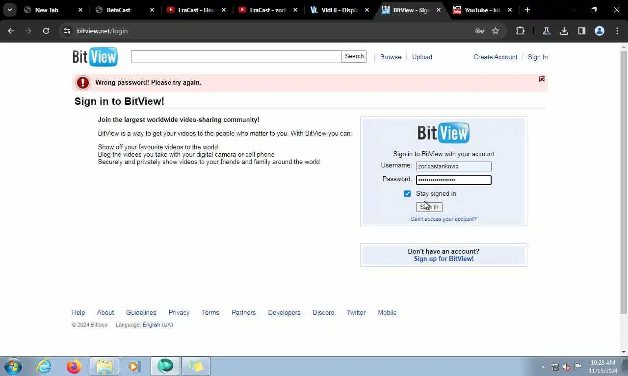Open the Chrome labs flask icon
628x376 pixels.
pos(546,31)
